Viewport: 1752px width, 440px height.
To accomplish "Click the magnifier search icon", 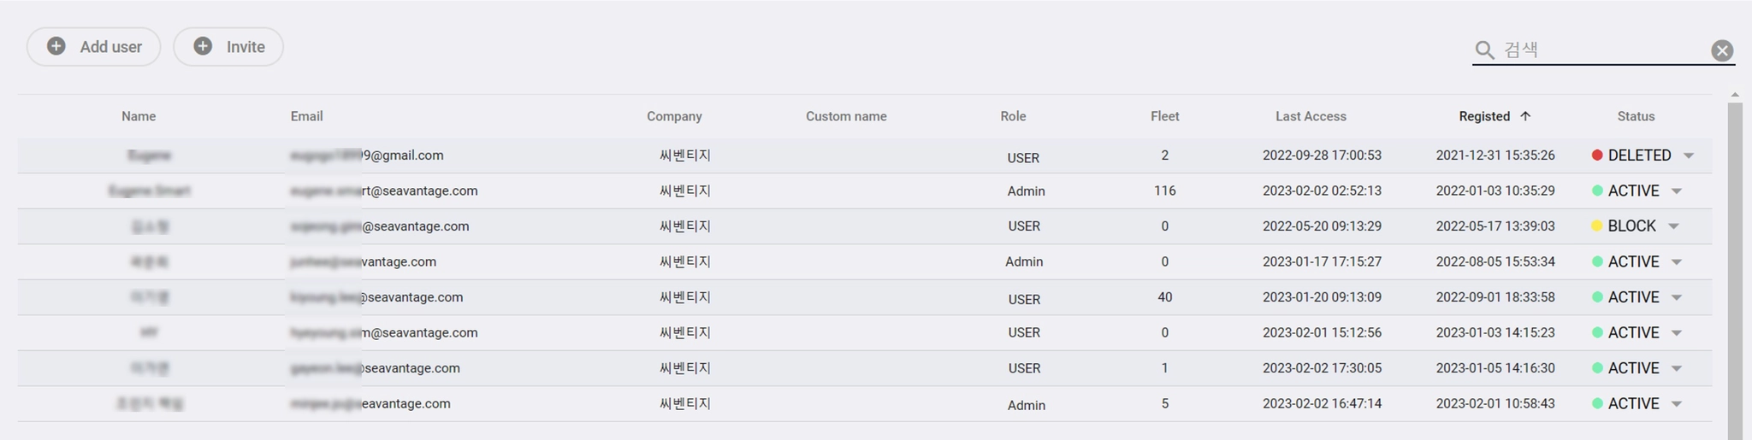I will point(1485,50).
